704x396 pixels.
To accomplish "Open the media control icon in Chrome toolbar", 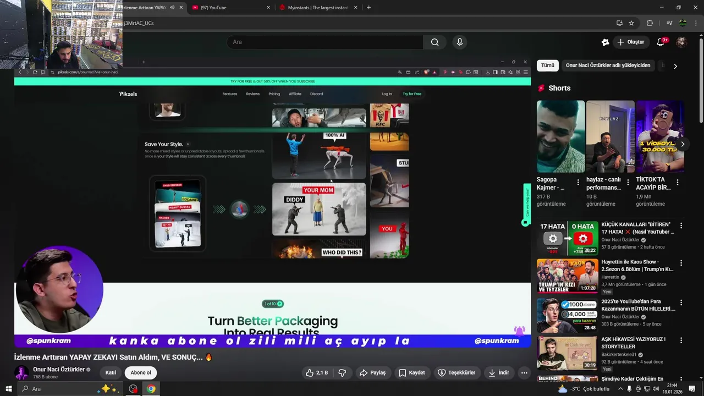I will 669,23.
